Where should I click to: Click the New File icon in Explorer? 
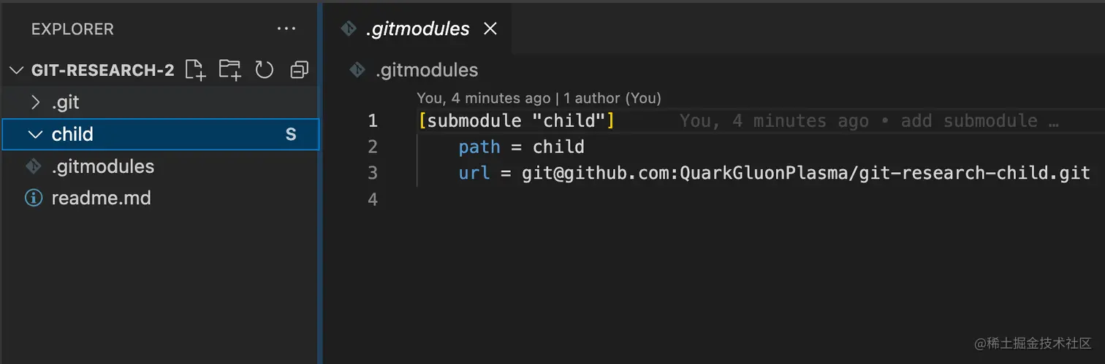tap(195, 70)
